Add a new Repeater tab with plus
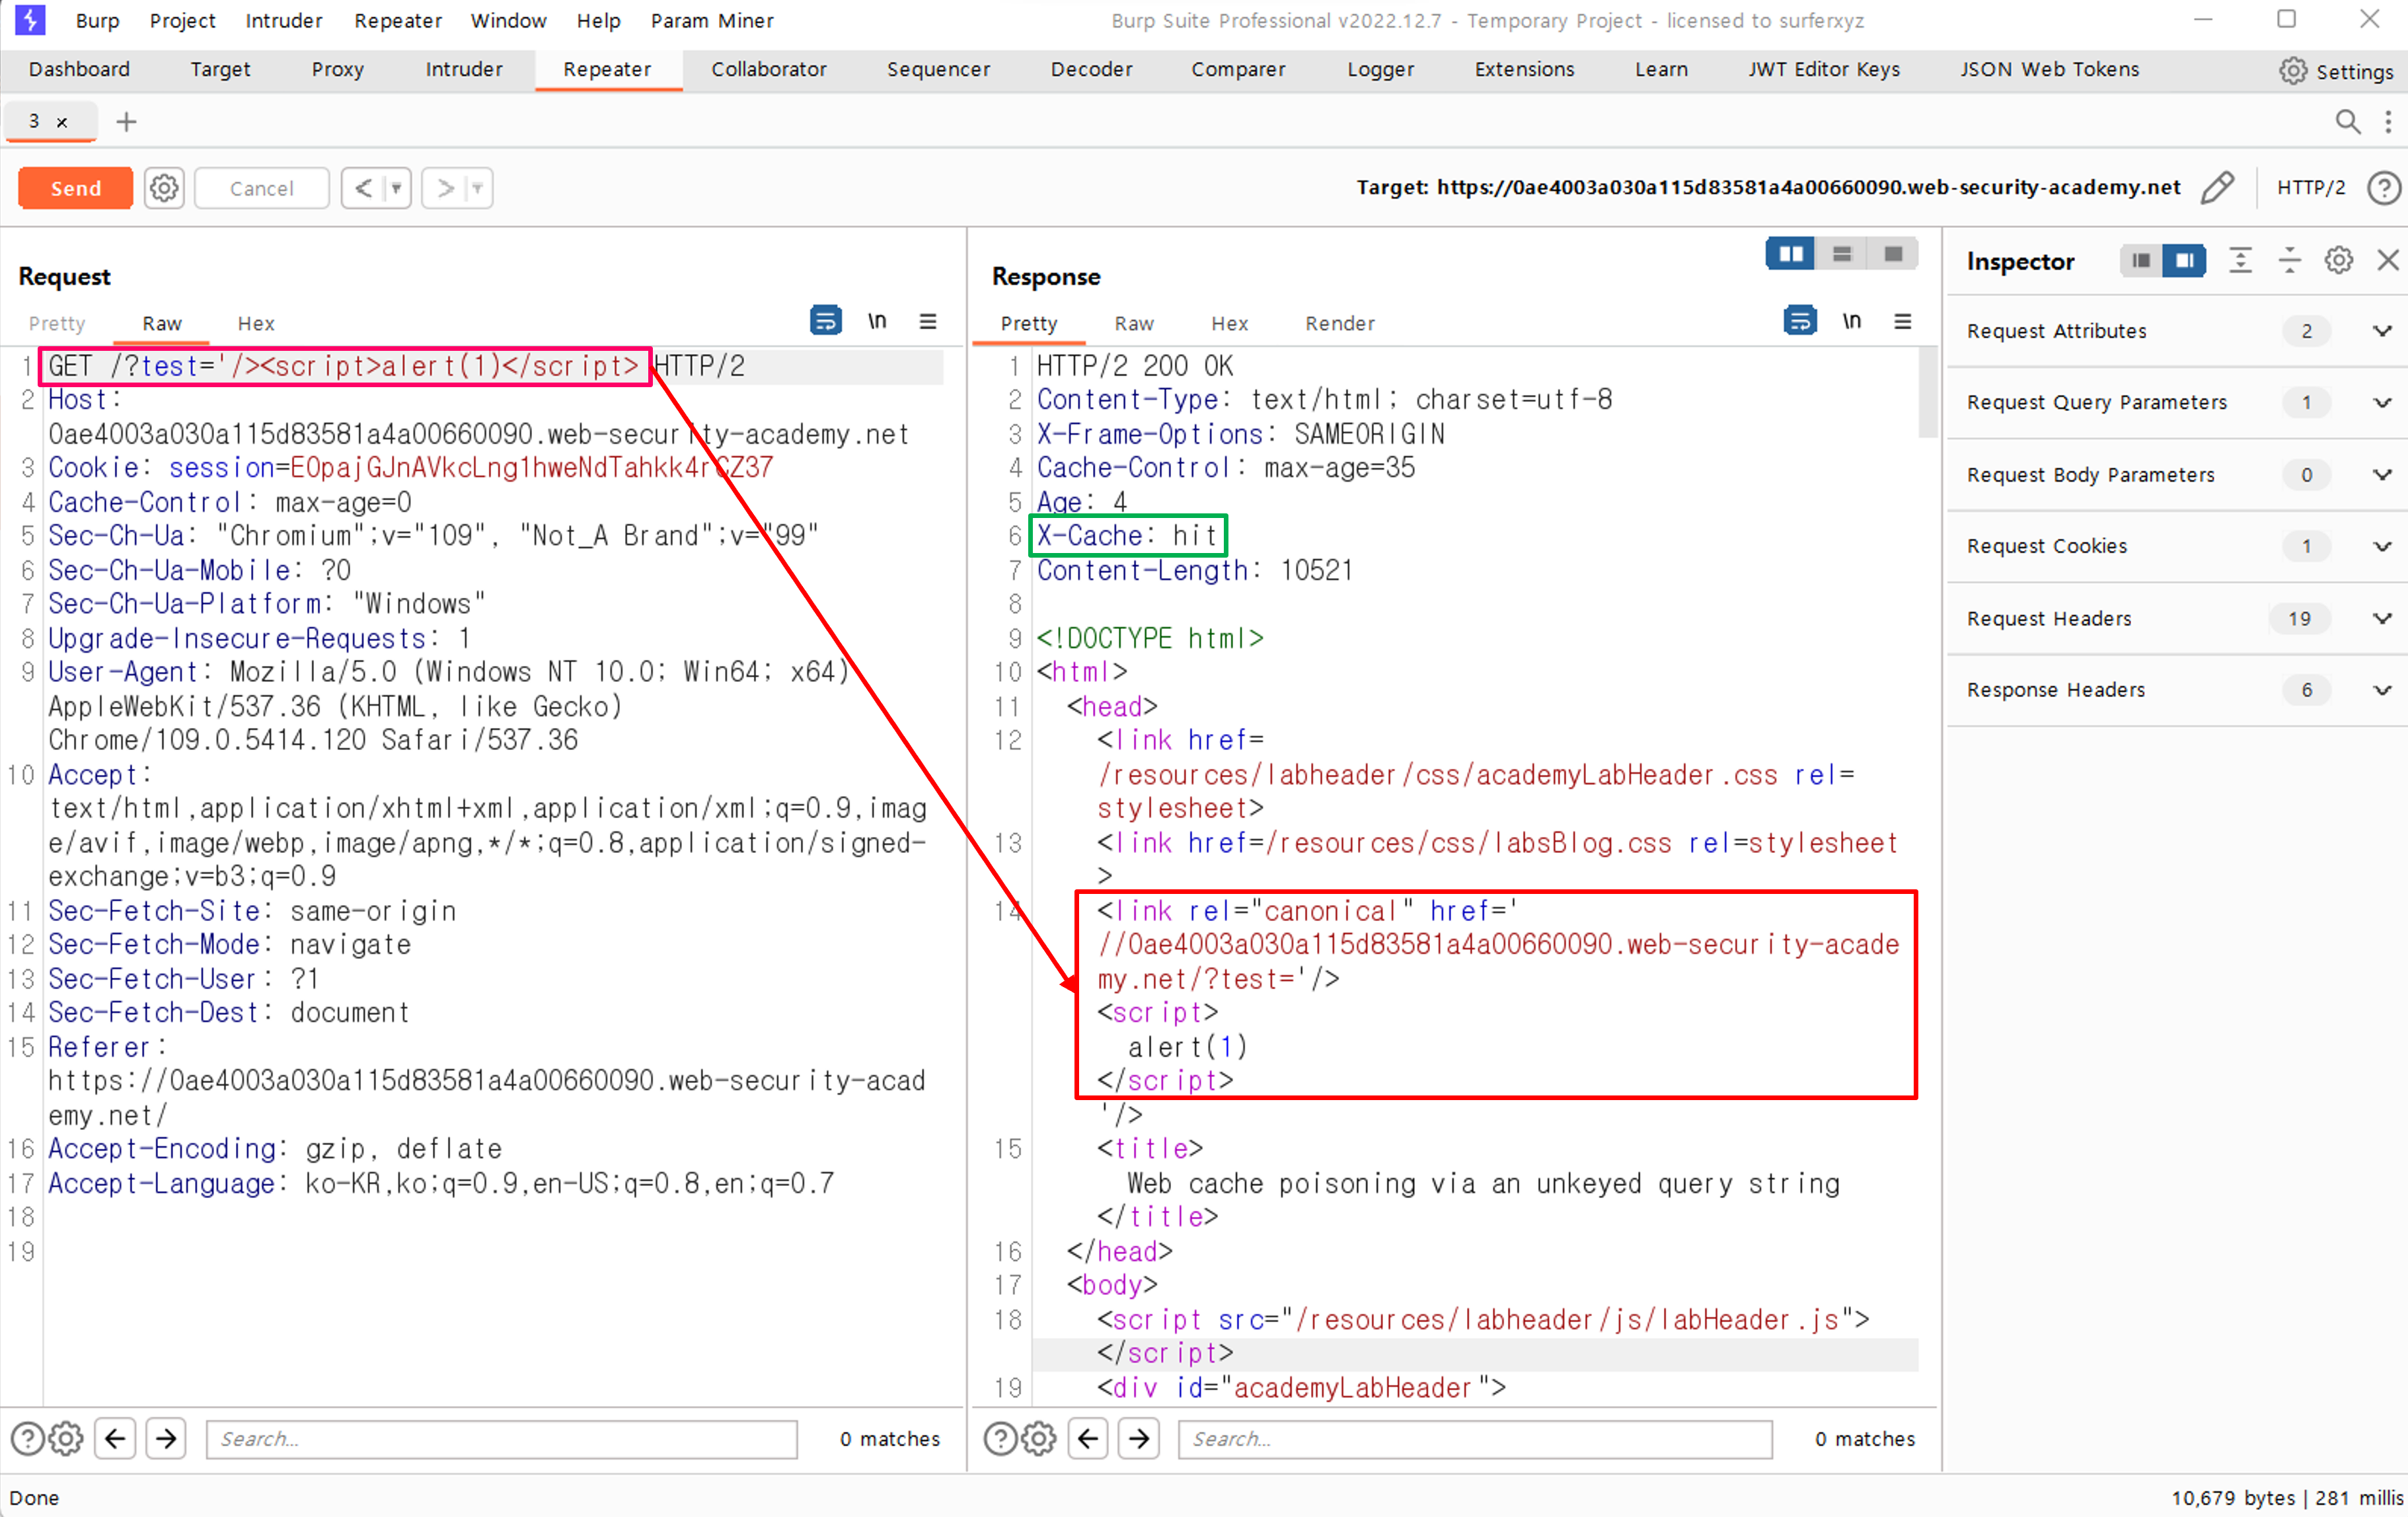Viewport: 2408px width, 1517px height. (126, 122)
